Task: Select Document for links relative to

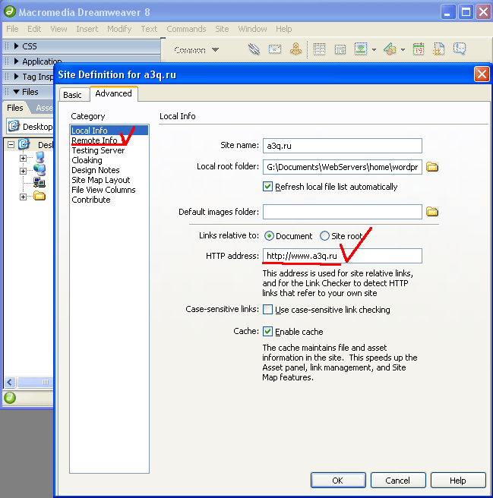Action: [x=269, y=236]
